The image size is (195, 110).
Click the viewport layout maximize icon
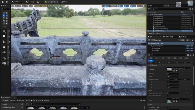(x=145, y=6)
